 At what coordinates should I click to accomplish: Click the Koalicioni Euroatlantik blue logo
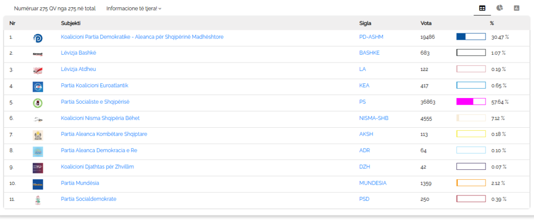click(38, 87)
